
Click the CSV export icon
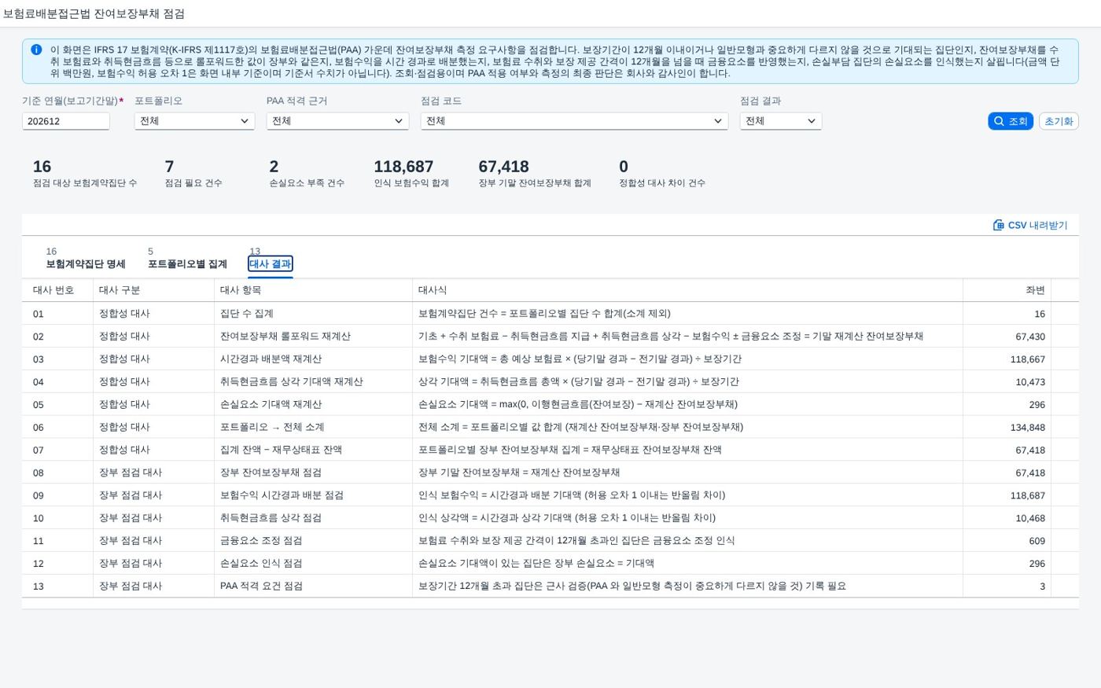tap(998, 225)
